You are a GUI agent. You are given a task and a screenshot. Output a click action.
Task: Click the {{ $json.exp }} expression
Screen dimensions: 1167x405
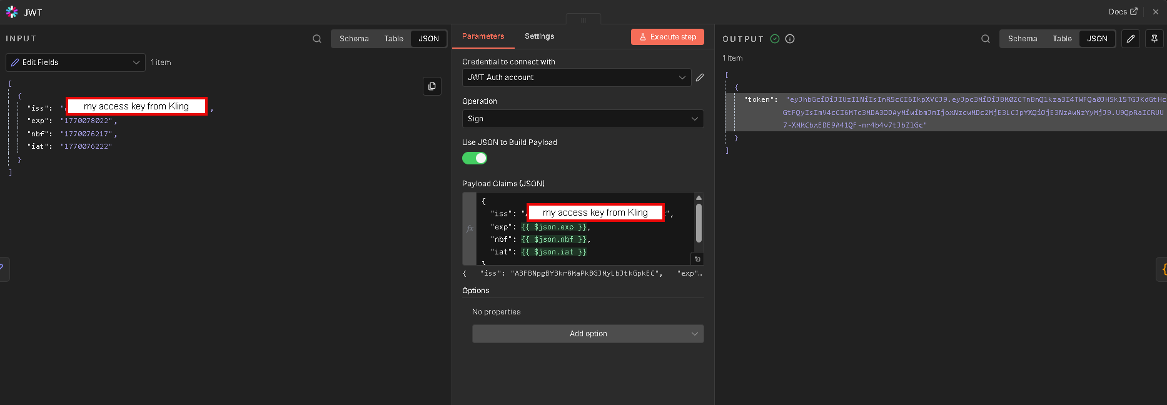click(x=553, y=227)
